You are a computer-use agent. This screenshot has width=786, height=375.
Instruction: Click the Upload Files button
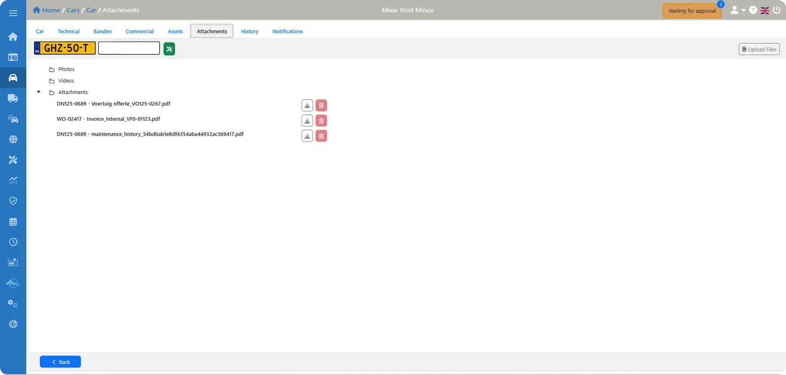click(759, 50)
